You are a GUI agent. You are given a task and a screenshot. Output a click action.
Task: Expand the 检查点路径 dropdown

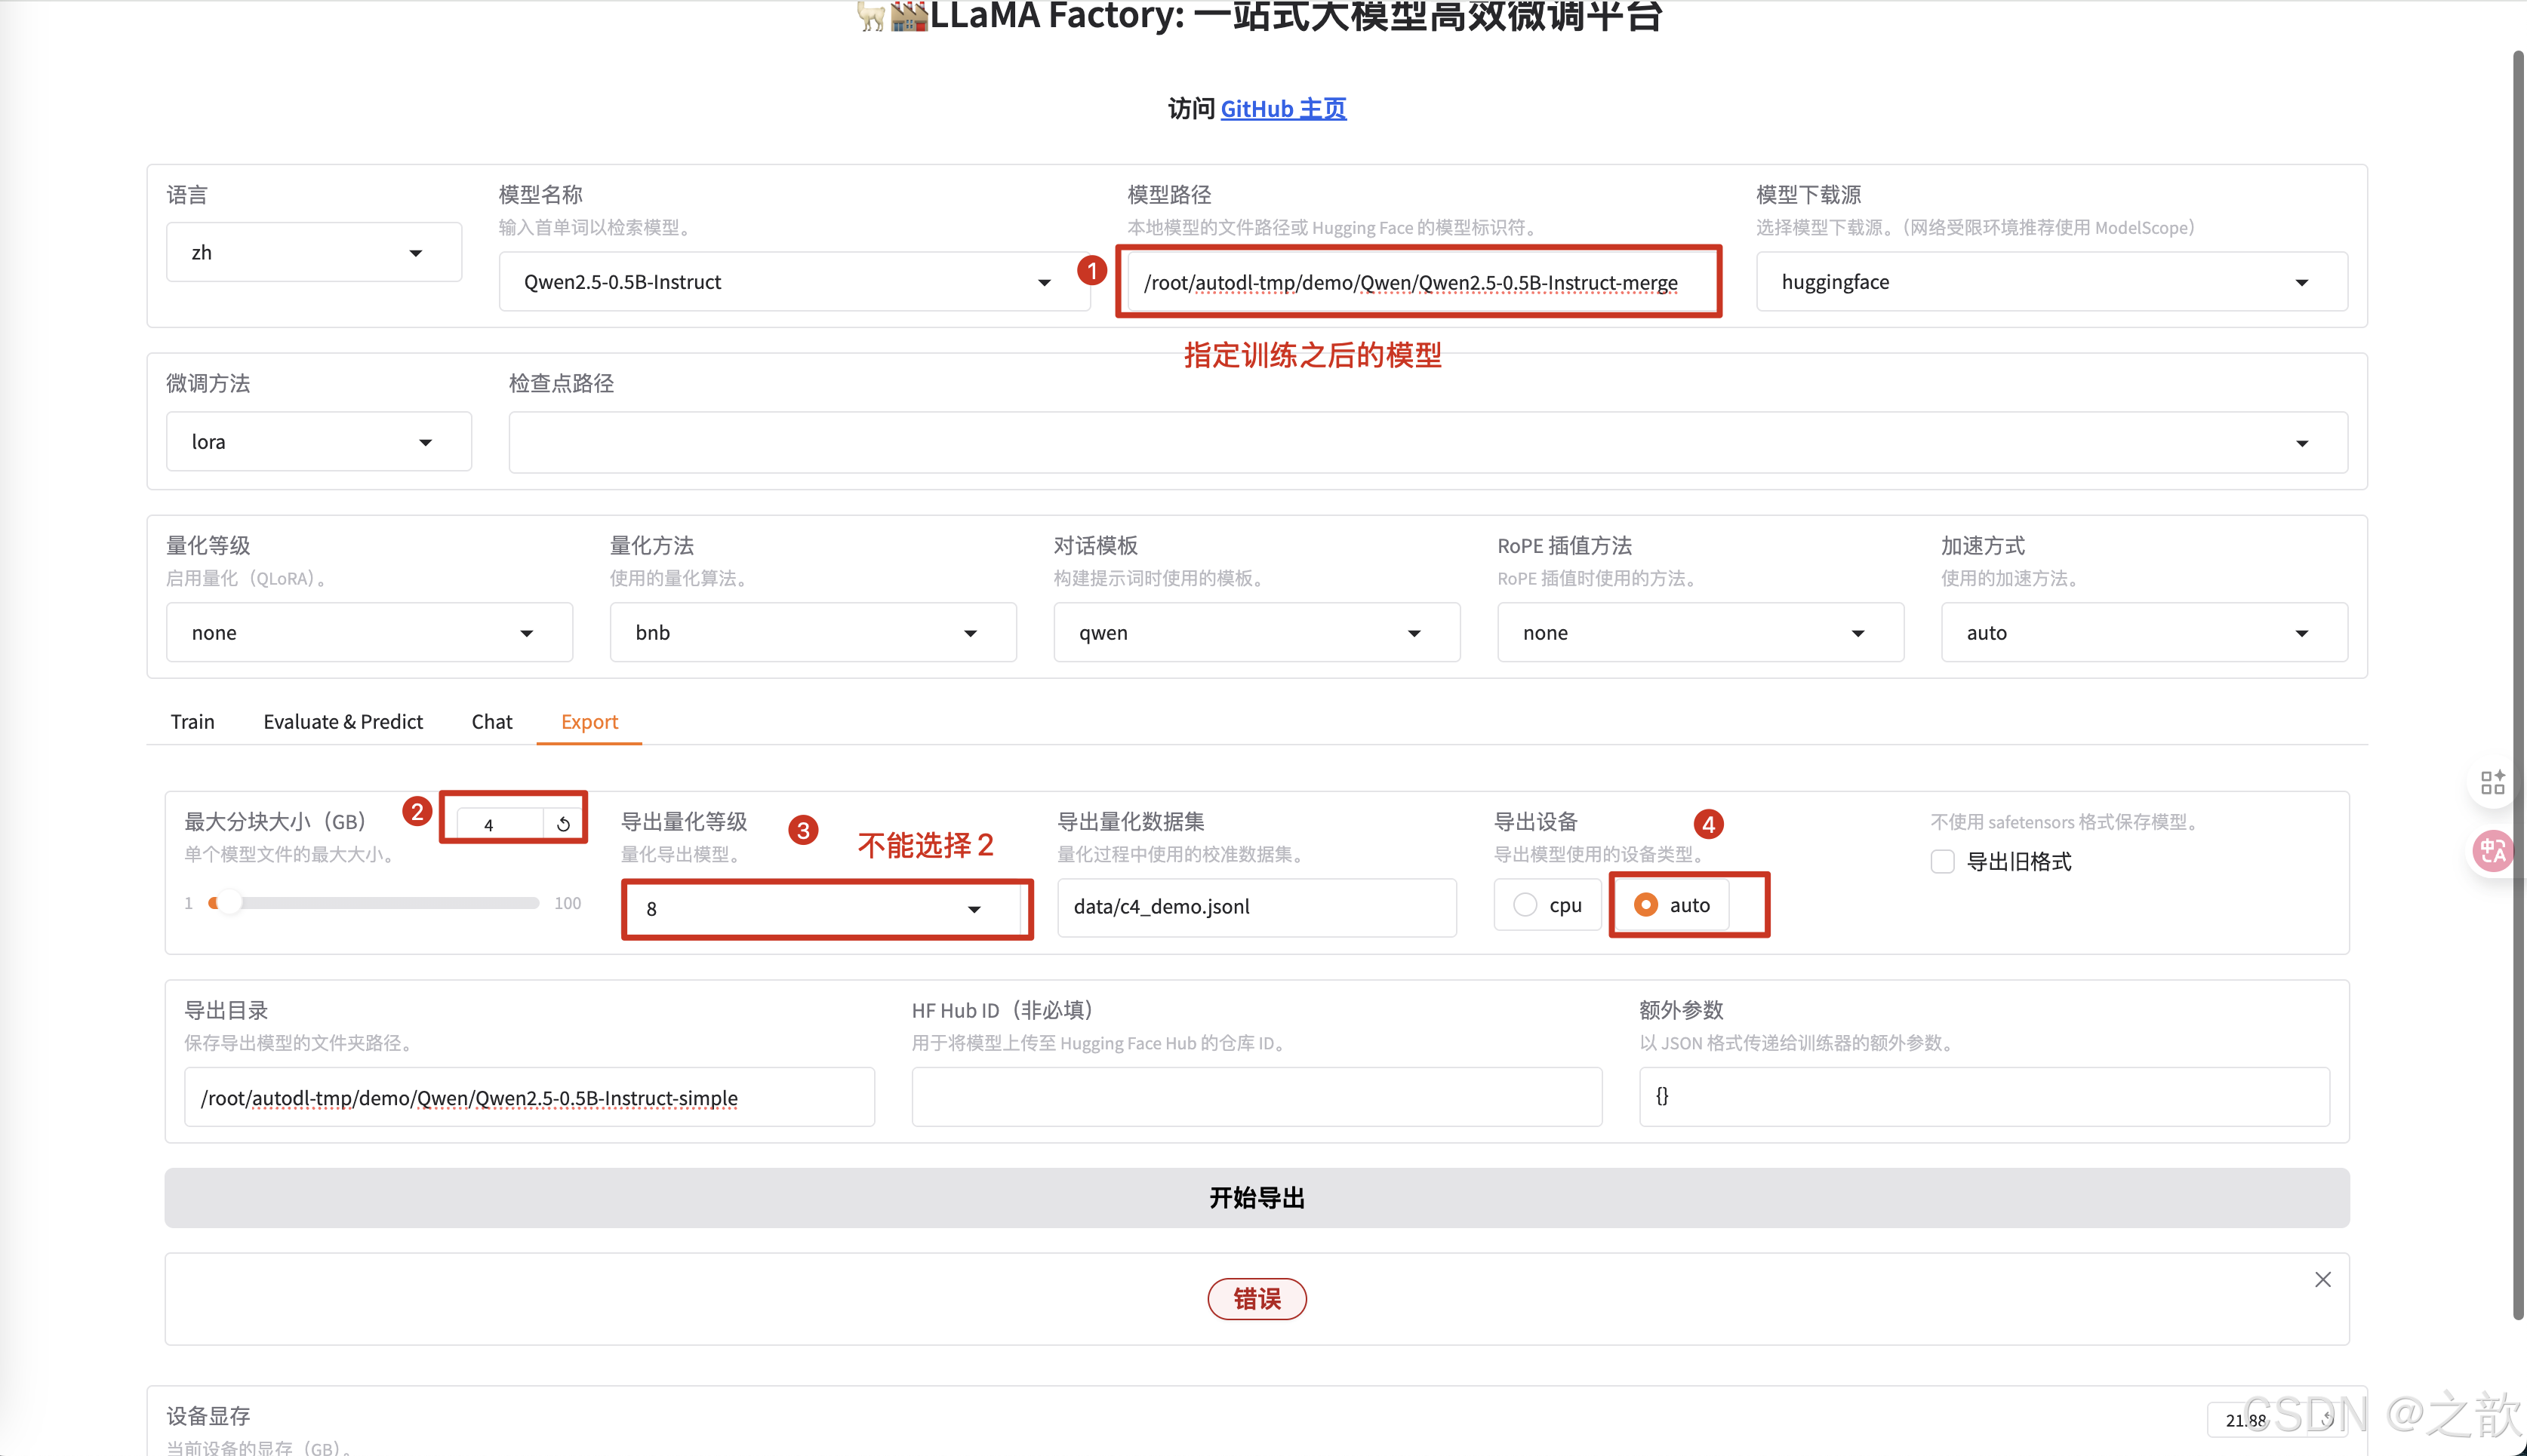click(x=1427, y=442)
